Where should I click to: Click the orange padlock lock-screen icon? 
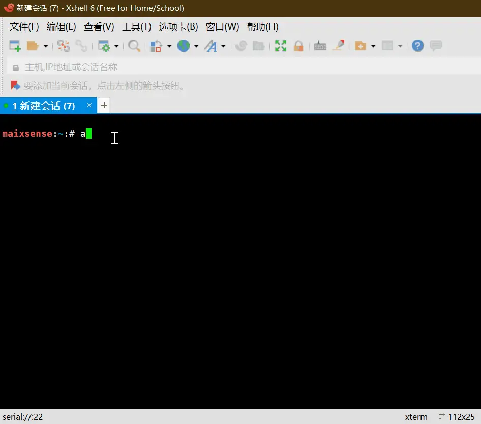point(298,46)
